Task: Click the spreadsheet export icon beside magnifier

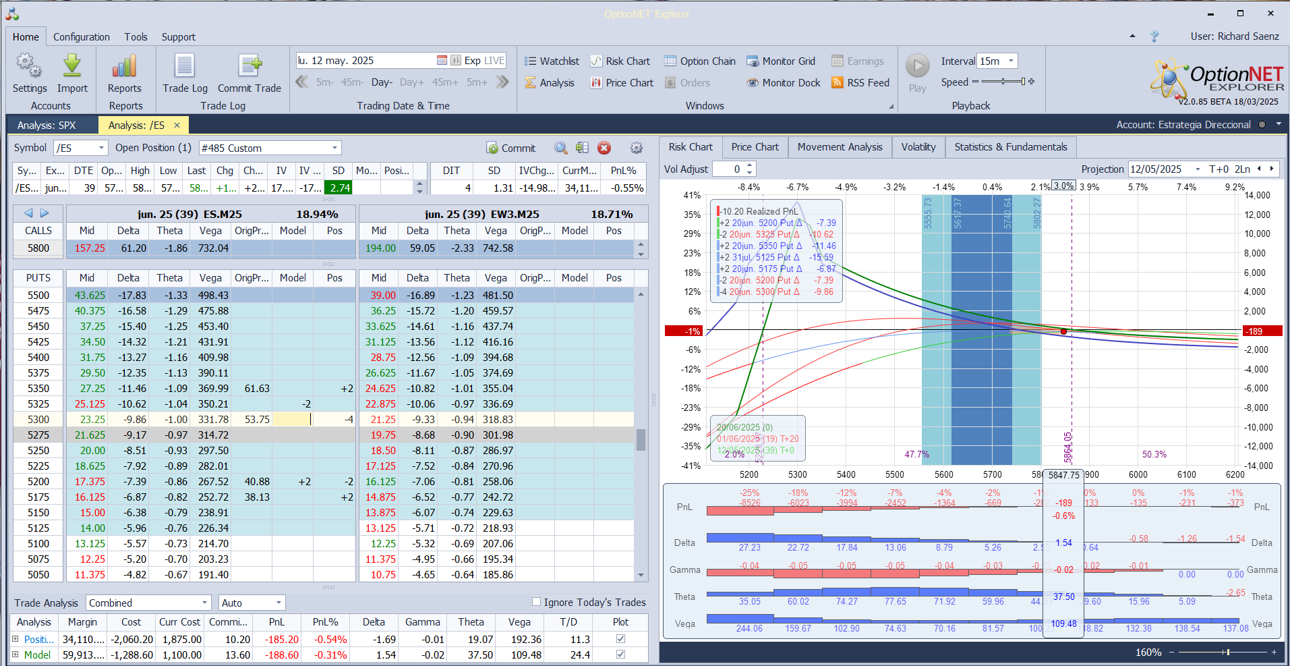Action: tap(583, 148)
